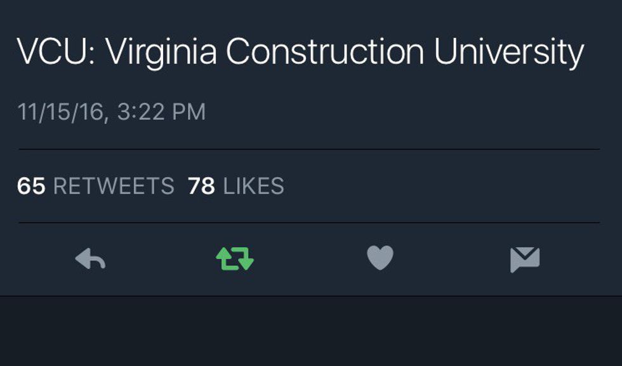Share tweet via the direct message envelope icon
Viewport: 622px width, 366px height.
pyautogui.click(x=525, y=259)
